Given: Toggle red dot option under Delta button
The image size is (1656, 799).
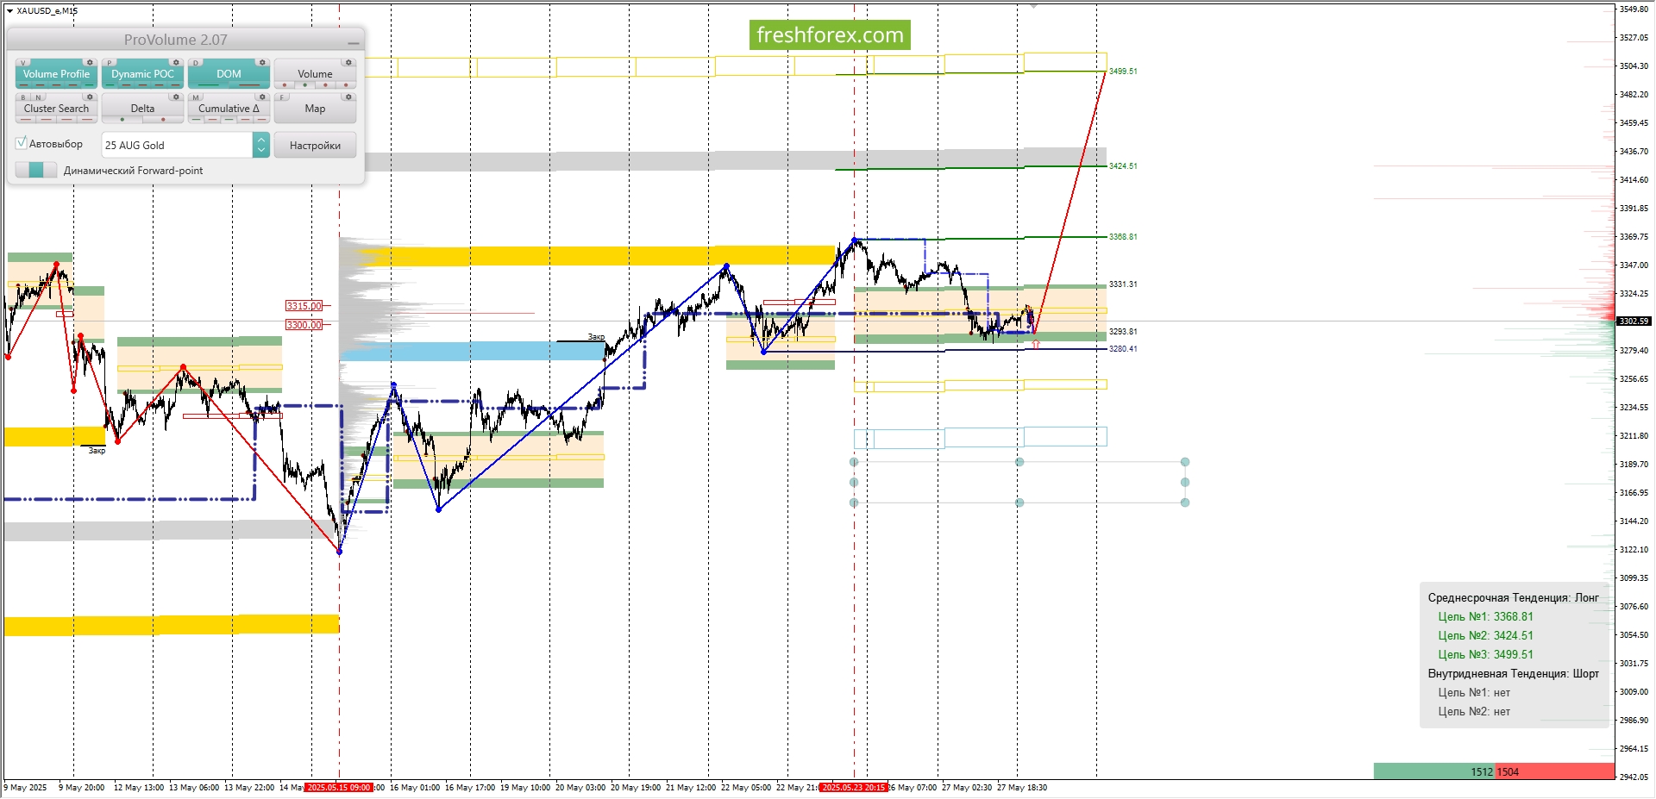Looking at the screenshot, I should [163, 120].
